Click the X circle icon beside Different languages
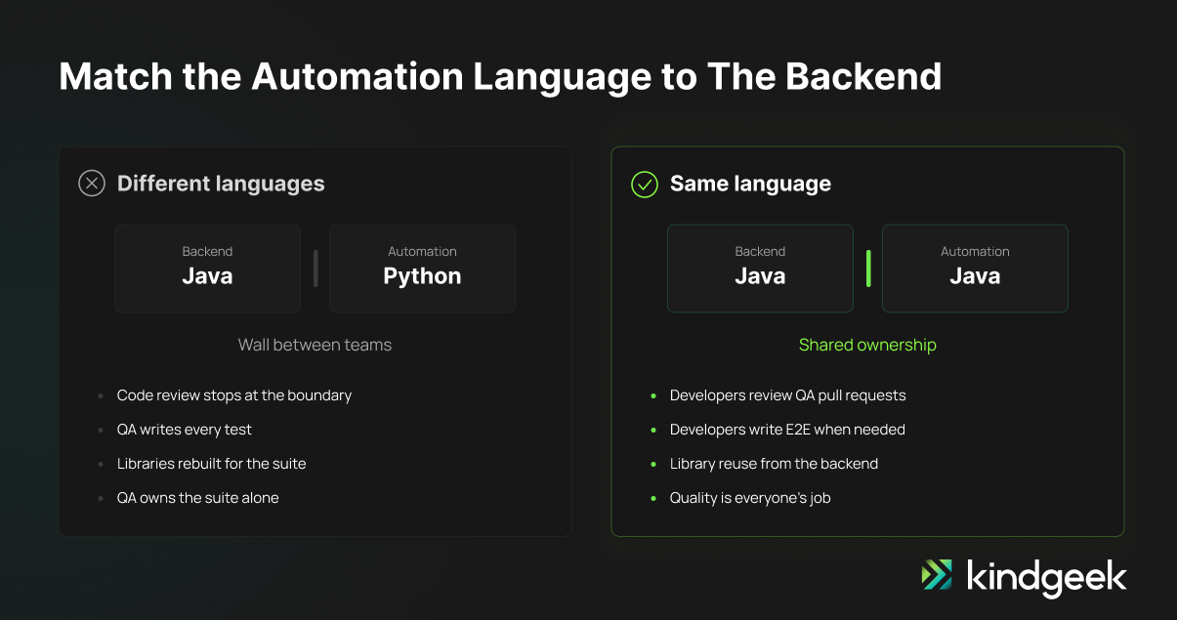 pos(92,184)
